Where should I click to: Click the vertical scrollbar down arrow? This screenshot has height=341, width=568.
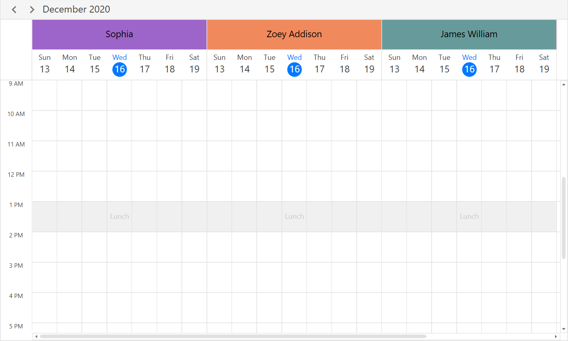564,329
